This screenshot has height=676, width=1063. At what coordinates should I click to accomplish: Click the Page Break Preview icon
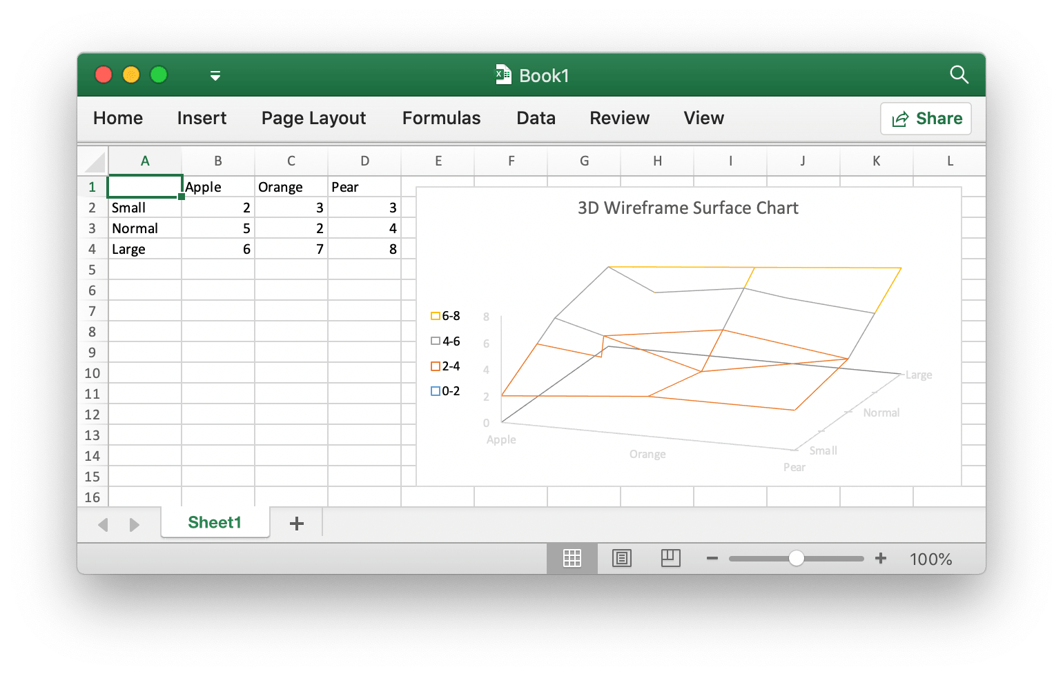tap(670, 559)
